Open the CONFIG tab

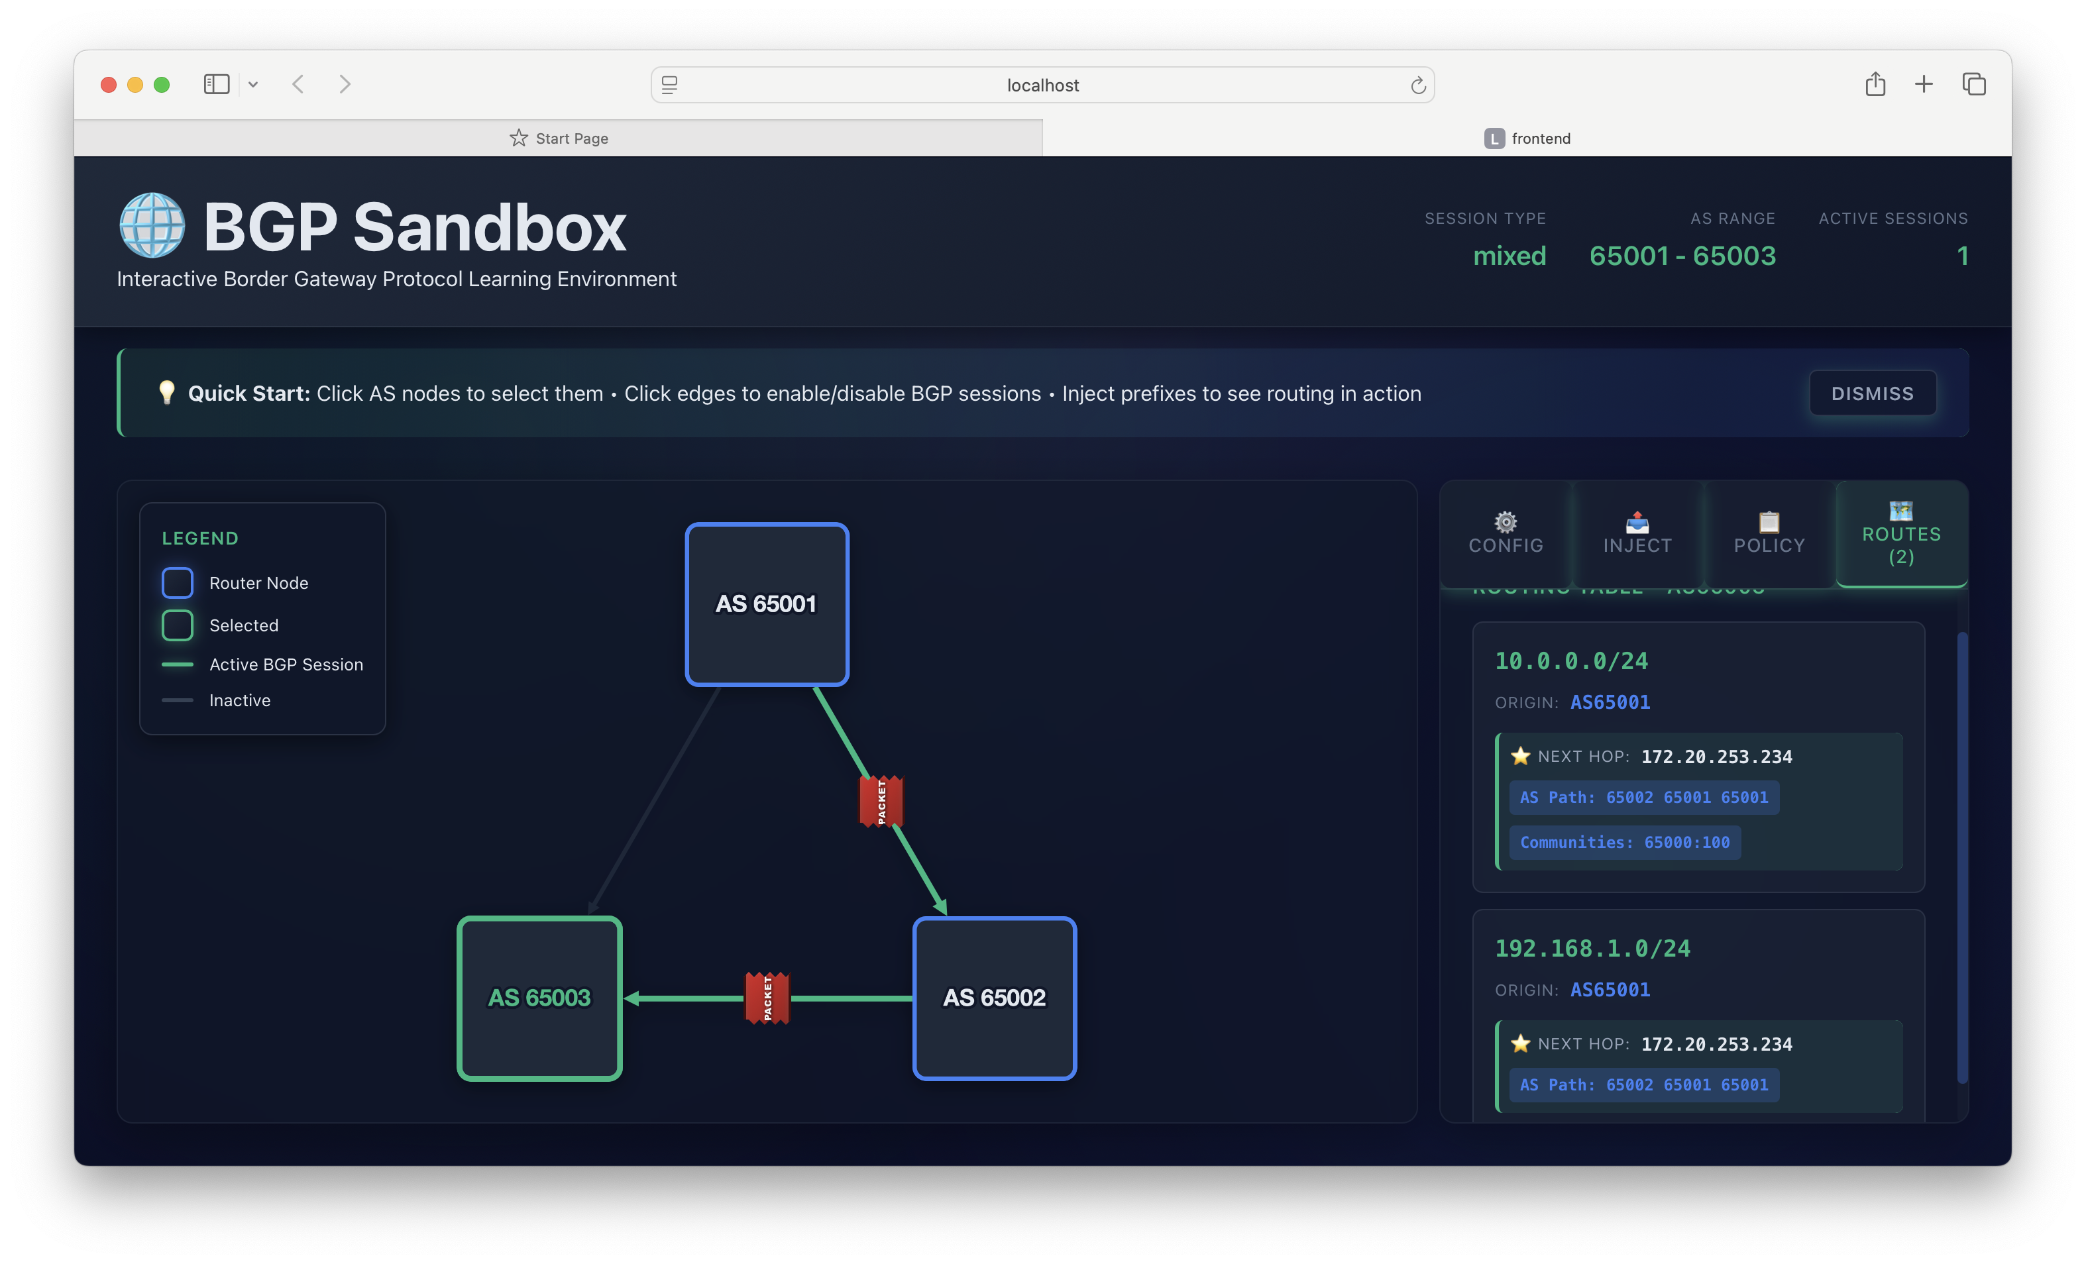coord(1506,534)
